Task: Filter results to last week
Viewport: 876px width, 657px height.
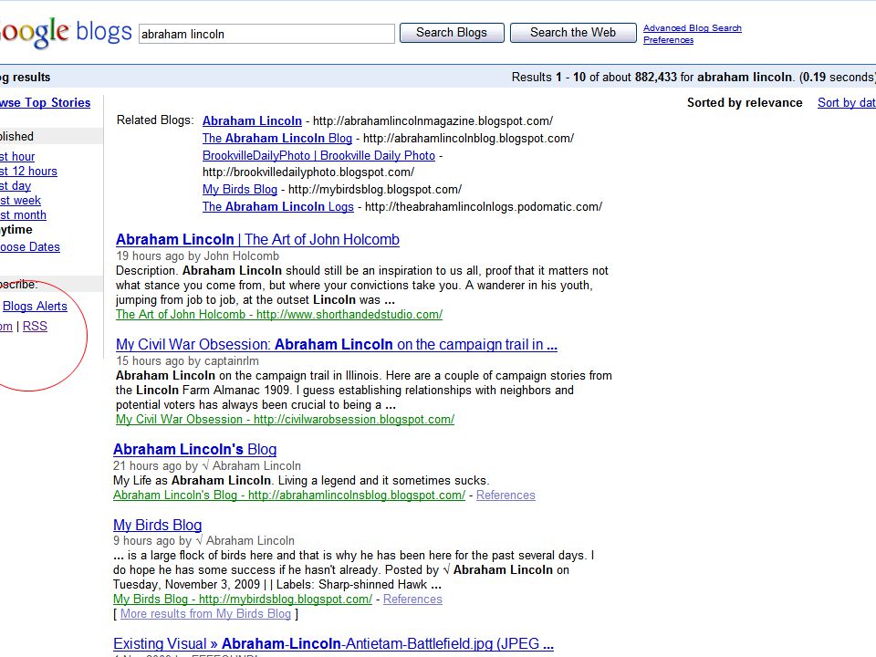Action: point(21,200)
